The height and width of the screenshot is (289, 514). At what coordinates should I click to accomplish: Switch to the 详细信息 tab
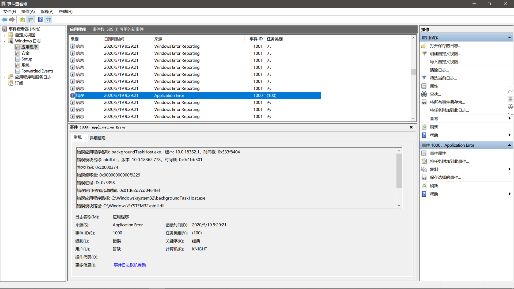(97, 138)
